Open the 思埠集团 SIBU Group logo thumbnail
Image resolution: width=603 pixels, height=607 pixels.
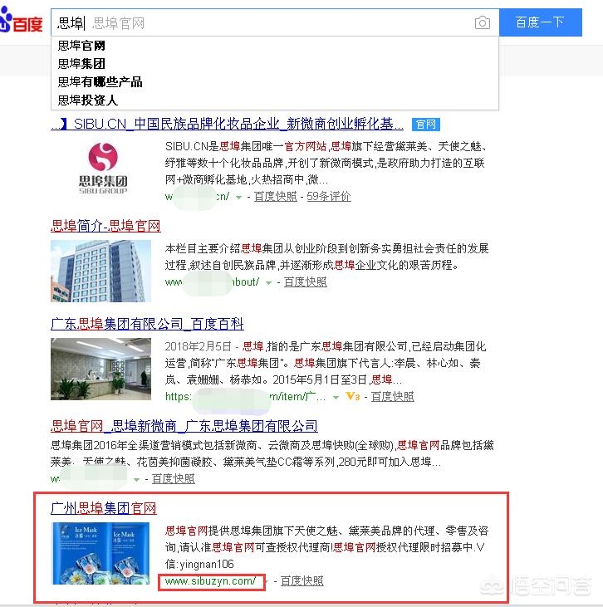point(103,168)
